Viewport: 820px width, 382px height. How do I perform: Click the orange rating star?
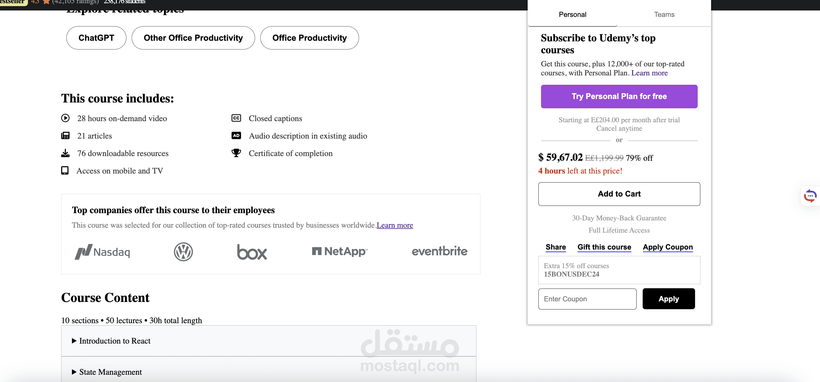coord(47,2)
